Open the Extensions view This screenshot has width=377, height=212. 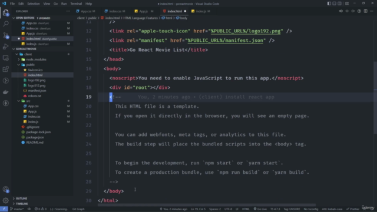5,69
